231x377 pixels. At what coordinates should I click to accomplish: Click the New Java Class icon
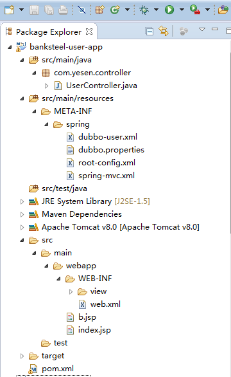[x=115, y=10]
